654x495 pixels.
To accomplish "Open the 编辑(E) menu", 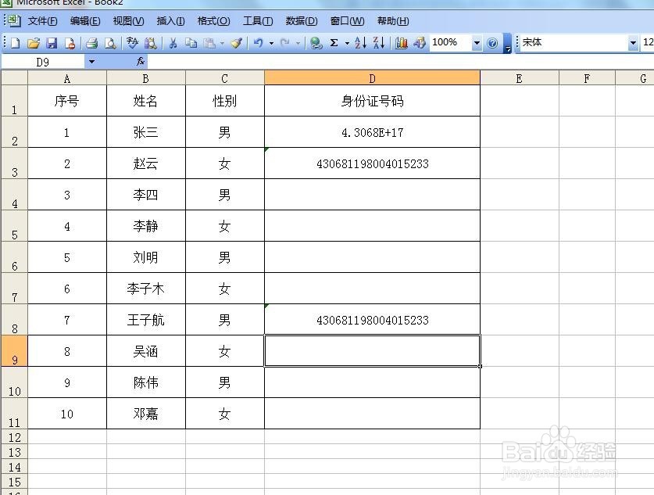I will tap(85, 21).
